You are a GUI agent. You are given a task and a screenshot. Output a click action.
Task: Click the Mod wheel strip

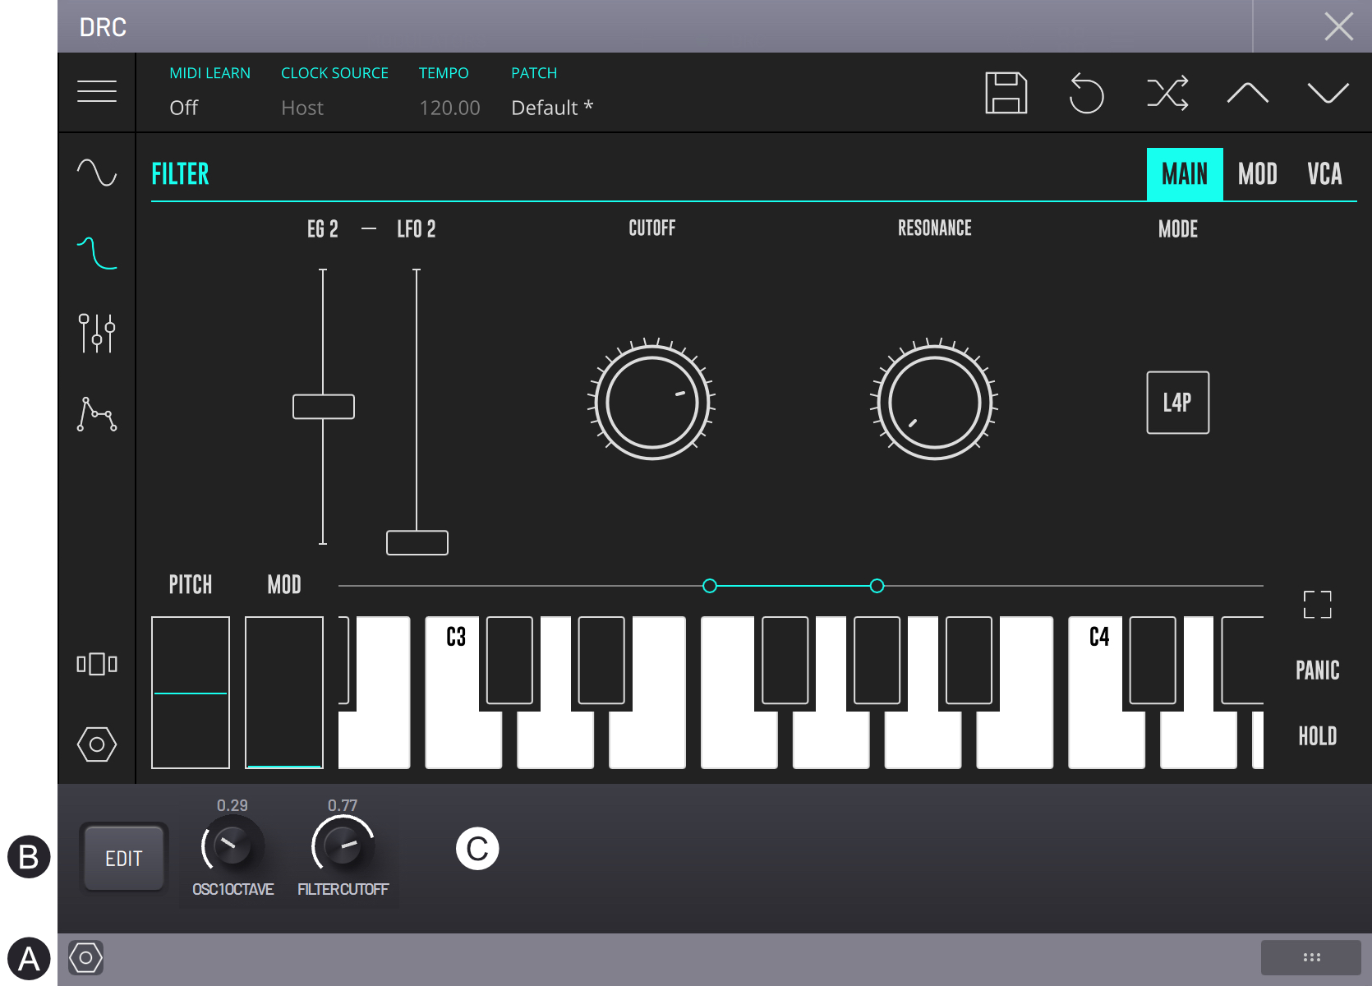[x=284, y=693]
